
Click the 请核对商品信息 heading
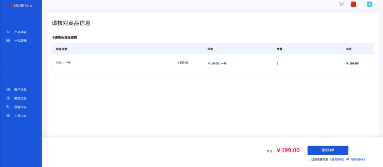coord(71,23)
